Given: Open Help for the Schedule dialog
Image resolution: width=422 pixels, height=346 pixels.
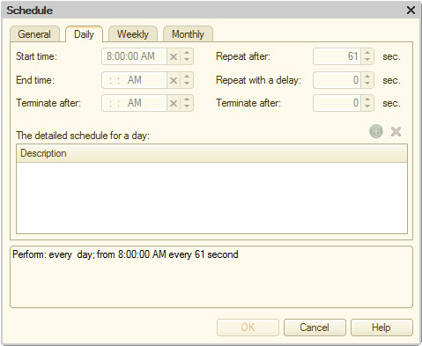Looking at the screenshot, I should point(381,328).
